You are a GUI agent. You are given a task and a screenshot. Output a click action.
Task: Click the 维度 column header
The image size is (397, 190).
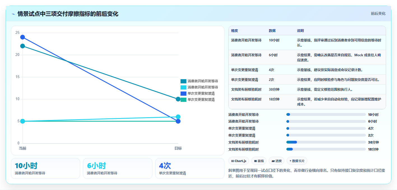pos(235,31)
